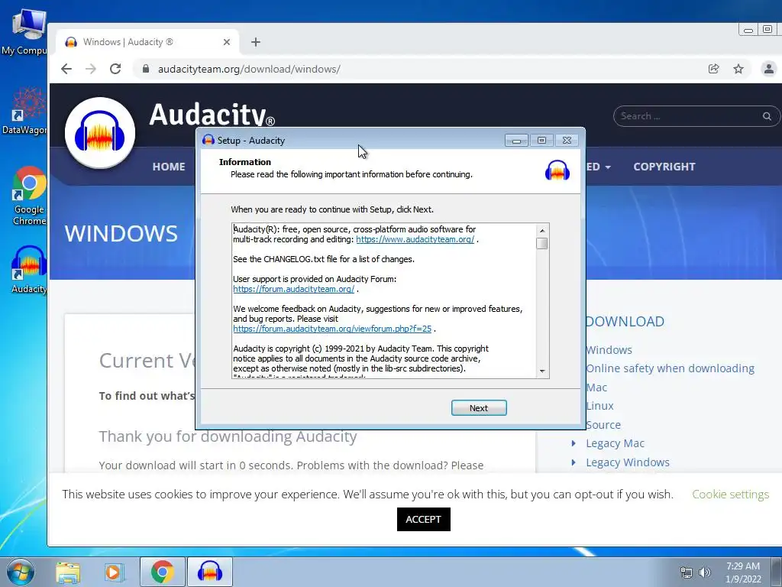This screenshot has width=782, height=587.
Task: Click the Audacity headphones icon in setup header
Action: pos(557,170)
